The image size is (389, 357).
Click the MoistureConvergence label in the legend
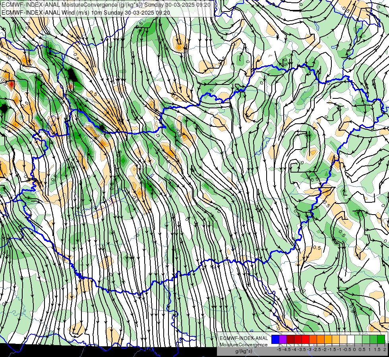(x=244, y=345)
